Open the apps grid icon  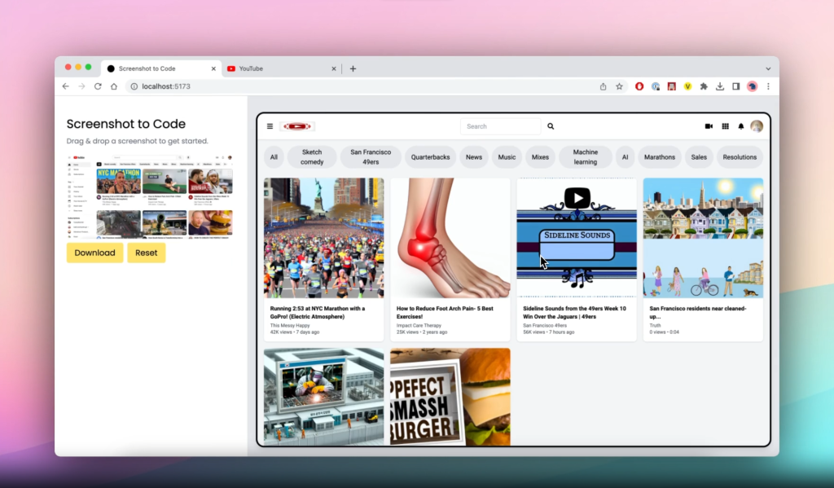click(x=725, y=126)
